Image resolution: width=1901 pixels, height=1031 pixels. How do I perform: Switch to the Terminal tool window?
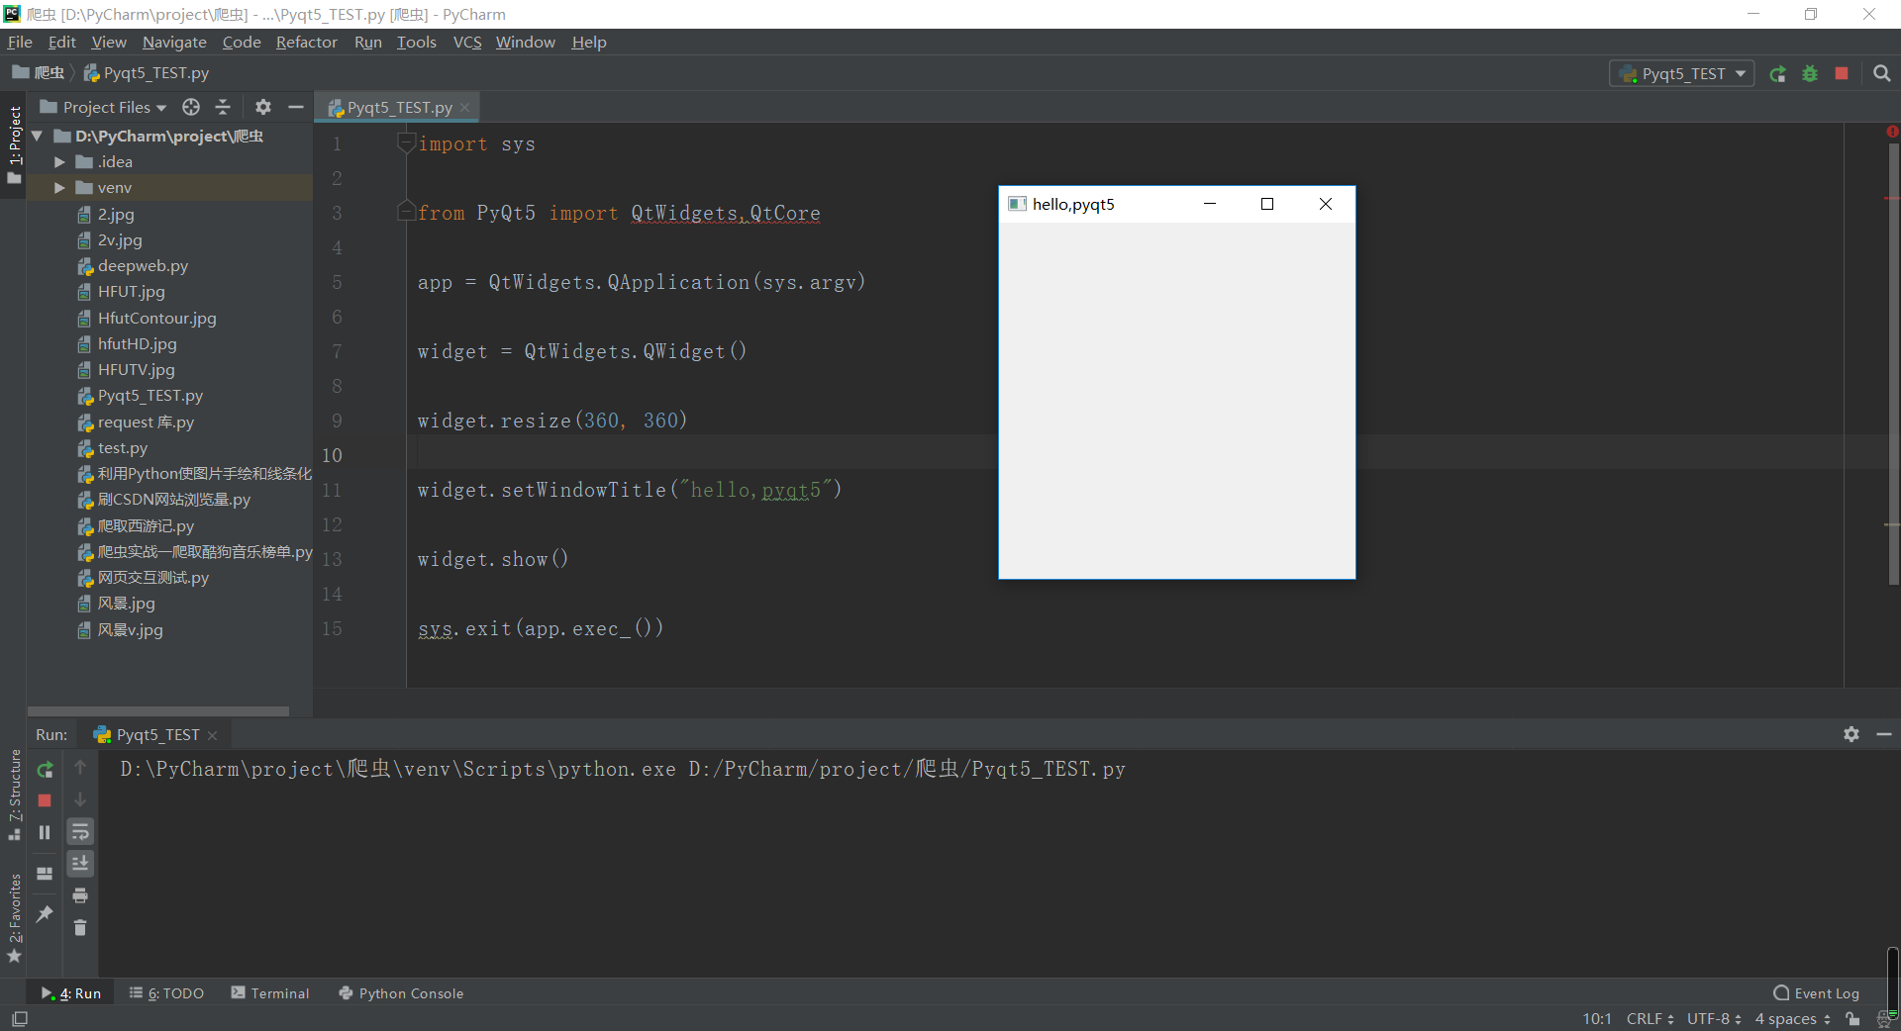point(269,993)
